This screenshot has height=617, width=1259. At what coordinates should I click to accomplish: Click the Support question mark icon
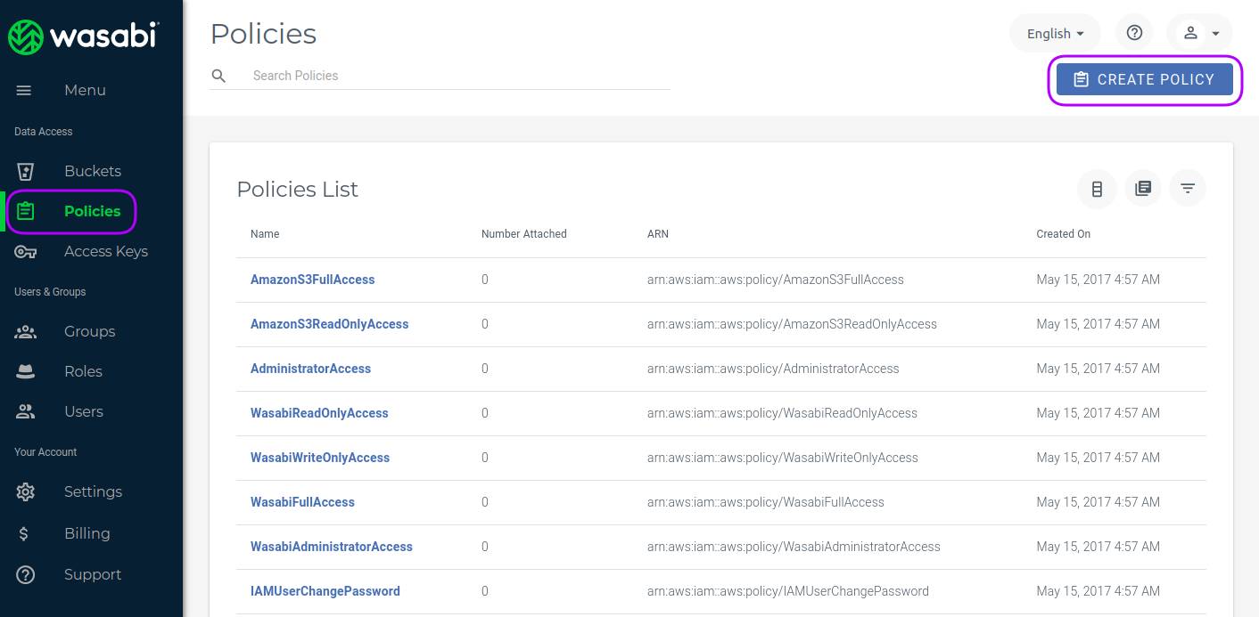[26, 574]
